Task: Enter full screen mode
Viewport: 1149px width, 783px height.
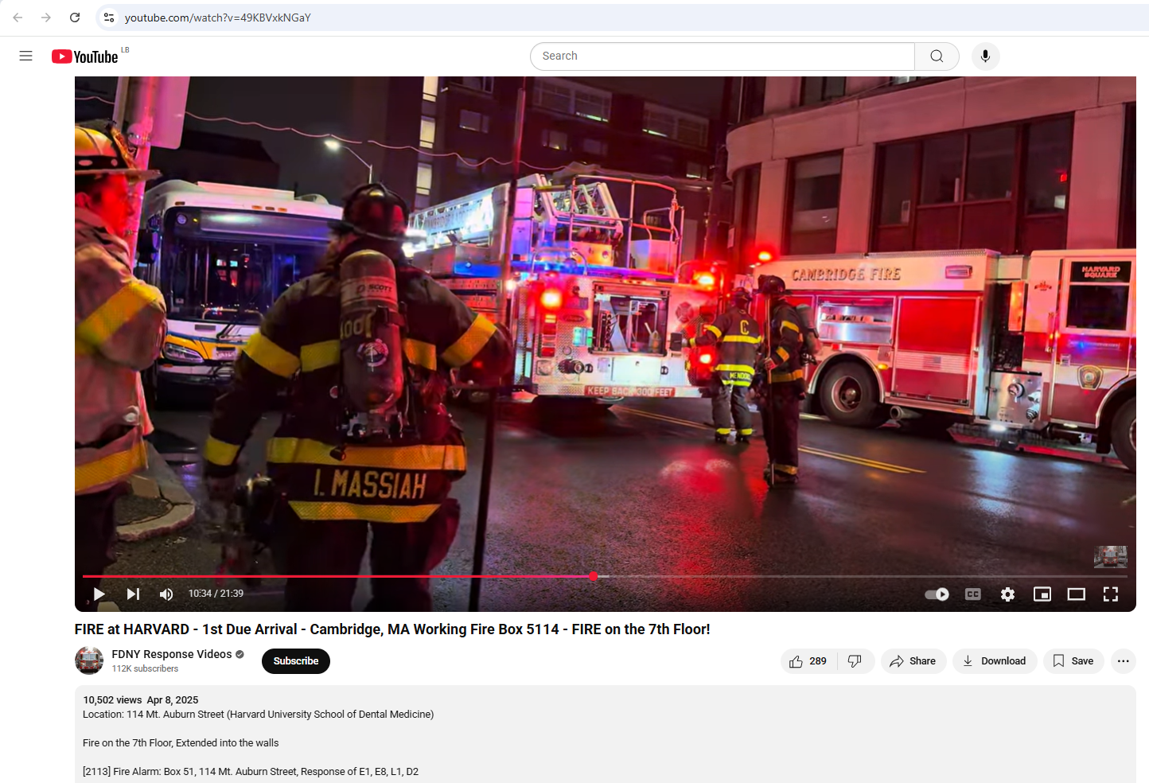Action: coord(1110,594)
